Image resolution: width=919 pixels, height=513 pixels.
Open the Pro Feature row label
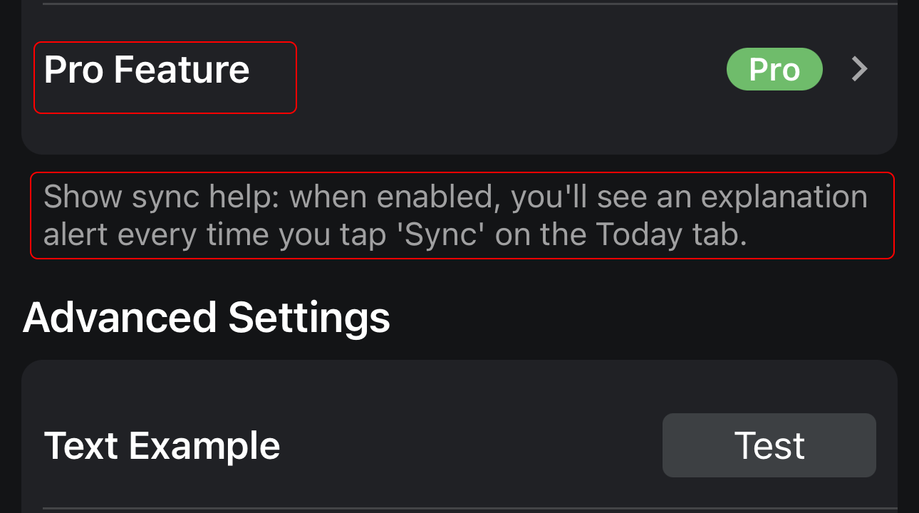(147, 70)
